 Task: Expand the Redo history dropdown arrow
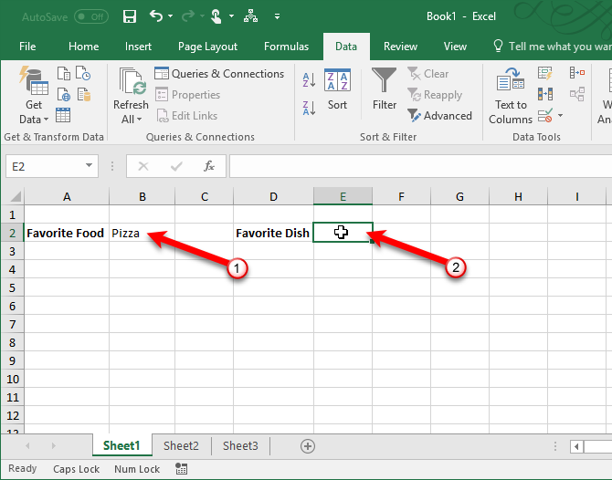tap(202, 16)
